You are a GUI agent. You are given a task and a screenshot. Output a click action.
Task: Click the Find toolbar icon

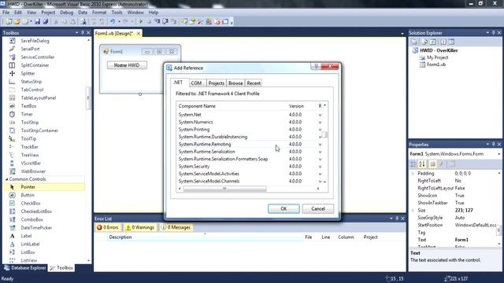[x=83, y=22]
